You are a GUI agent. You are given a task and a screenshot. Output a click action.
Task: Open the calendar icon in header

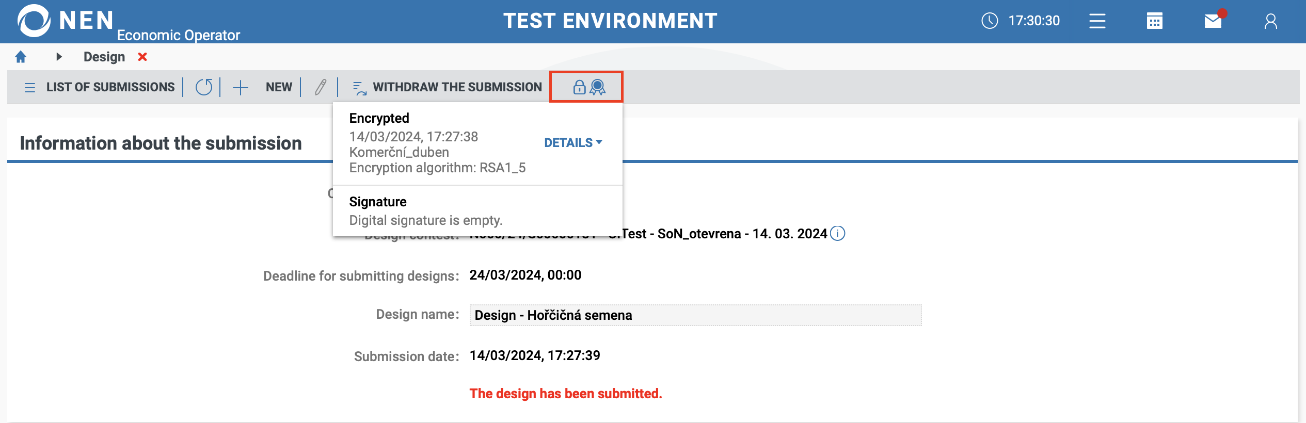point(1155,21)
